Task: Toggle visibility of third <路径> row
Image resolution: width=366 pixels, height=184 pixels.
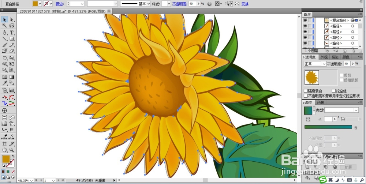Action: (x=305, y=37)
